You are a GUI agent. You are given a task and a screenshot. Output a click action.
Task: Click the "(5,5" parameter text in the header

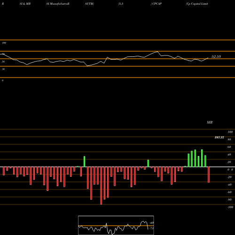pyautogui.click(x=121, y=4)
